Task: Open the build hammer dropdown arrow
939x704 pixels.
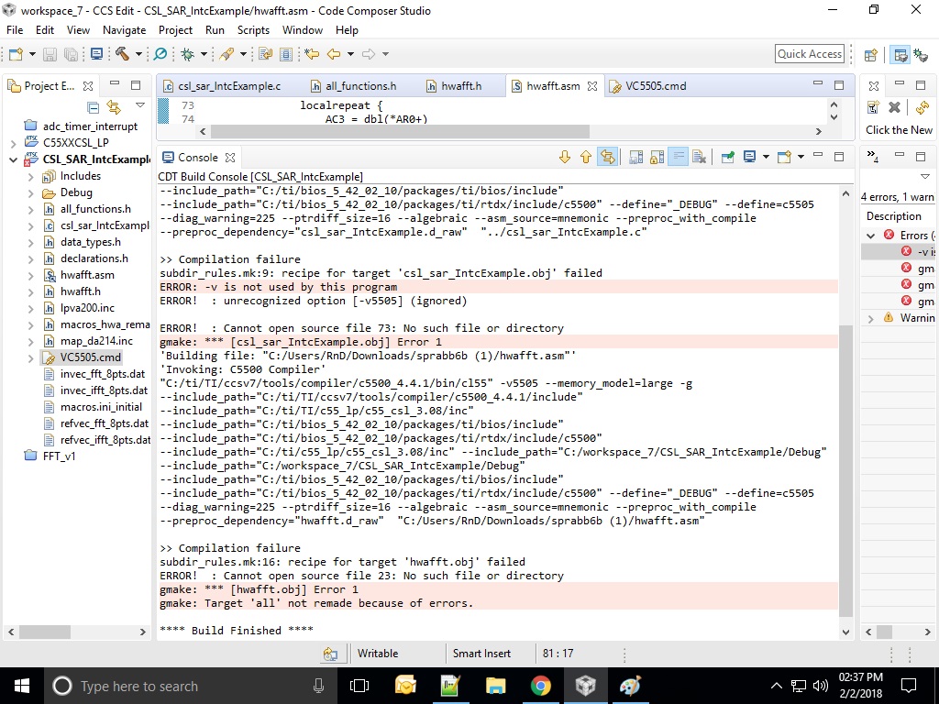Action: pos(138,54)
